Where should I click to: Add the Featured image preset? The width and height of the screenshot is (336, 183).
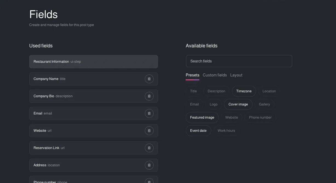pyautogui.click(x=202, y=118)
